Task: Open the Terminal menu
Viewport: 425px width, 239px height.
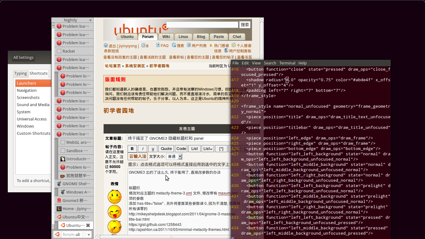Action: pyautogui.click(x=287, y=63)
